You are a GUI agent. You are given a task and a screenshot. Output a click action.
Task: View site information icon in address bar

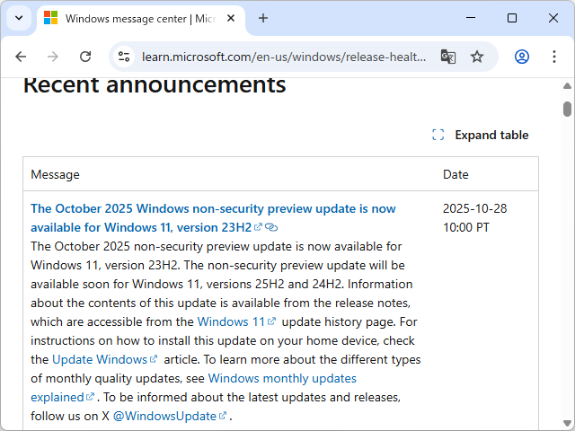[x=124, y=57]
